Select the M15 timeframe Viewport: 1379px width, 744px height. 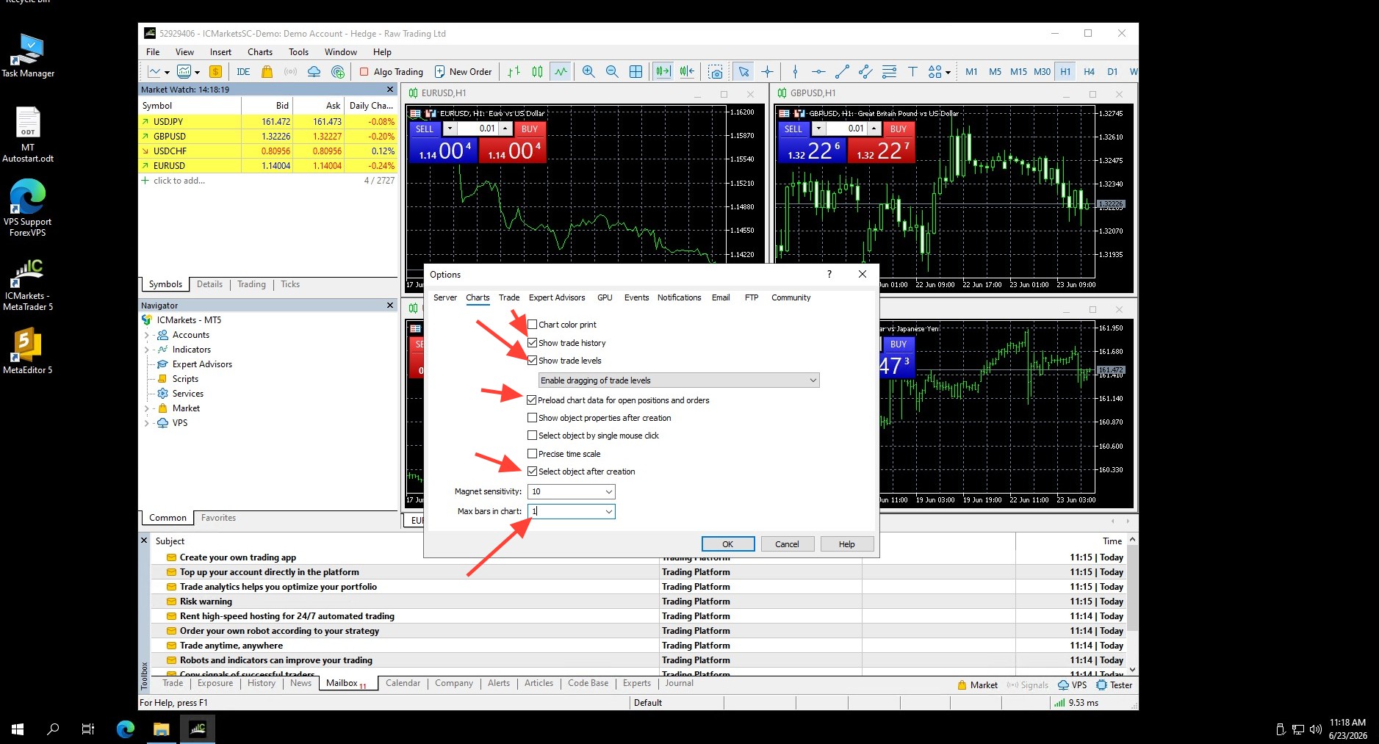pyautogui.click(x=1018, y=71)
